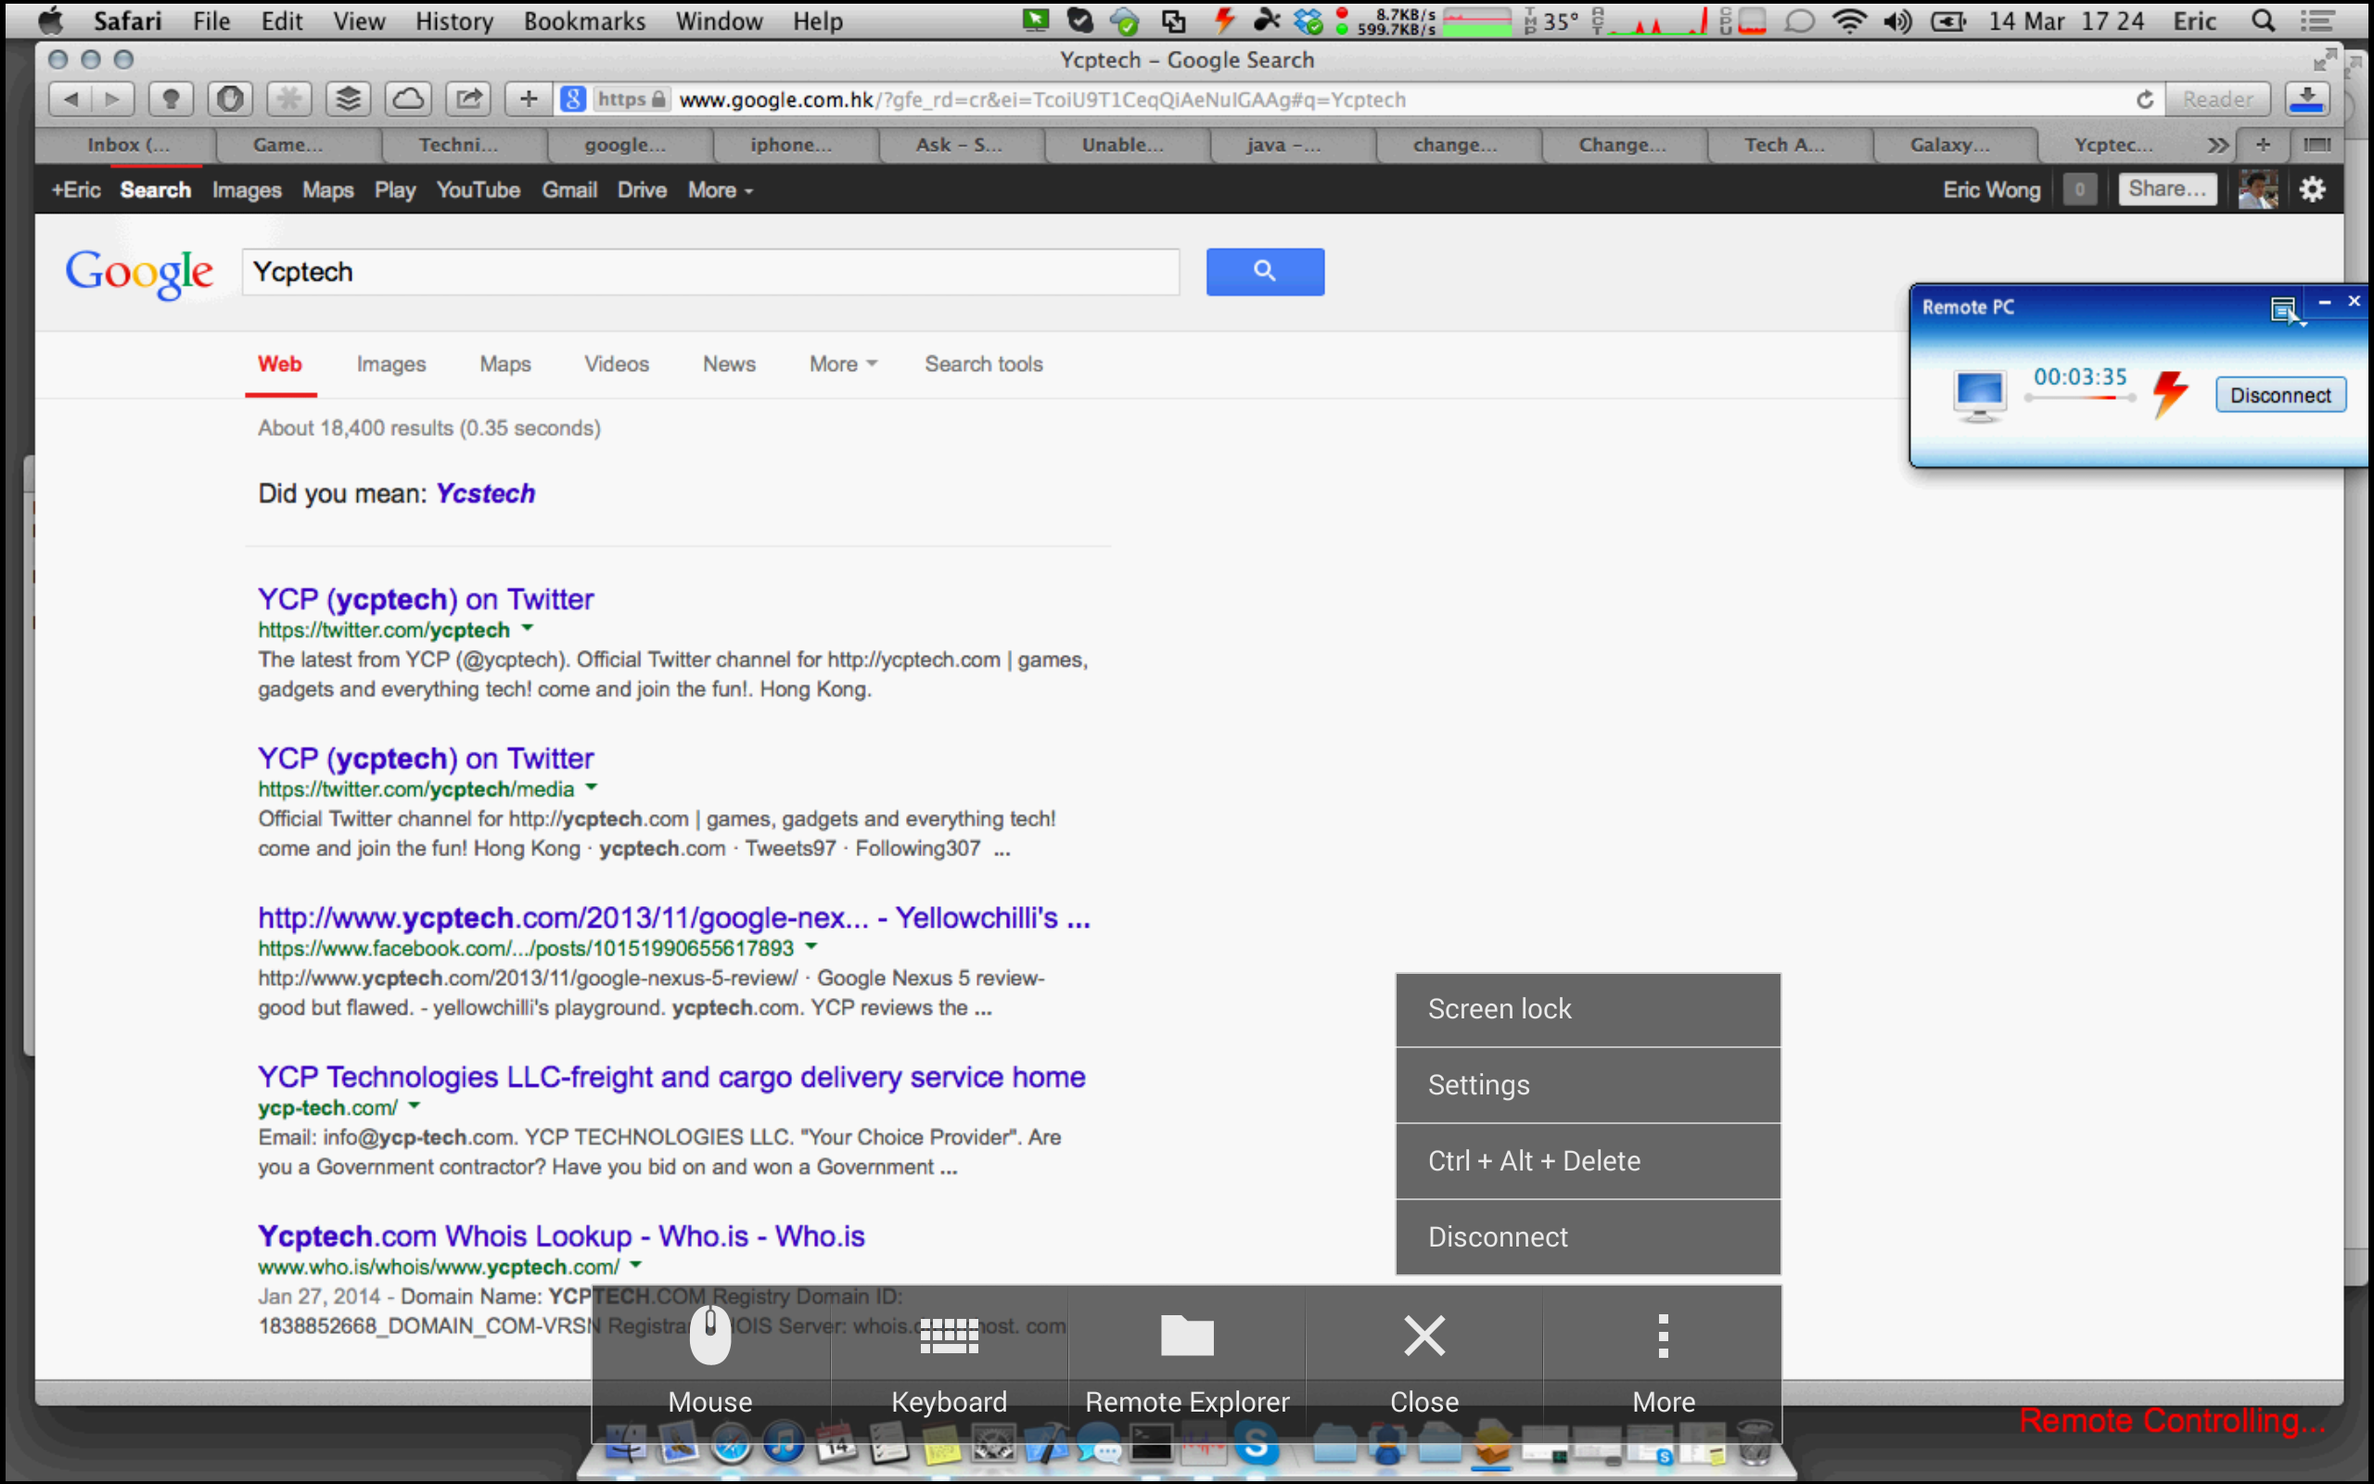Open Ycptech.com Whois Lookup result

tap(561, 1235)
